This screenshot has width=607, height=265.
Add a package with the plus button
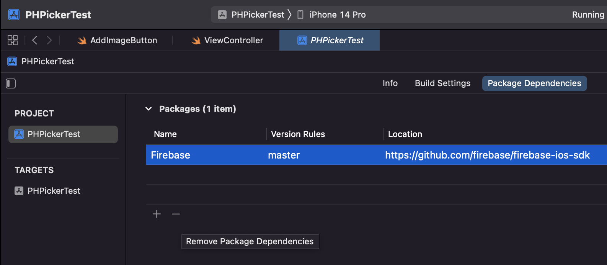[x=157, y=214]
